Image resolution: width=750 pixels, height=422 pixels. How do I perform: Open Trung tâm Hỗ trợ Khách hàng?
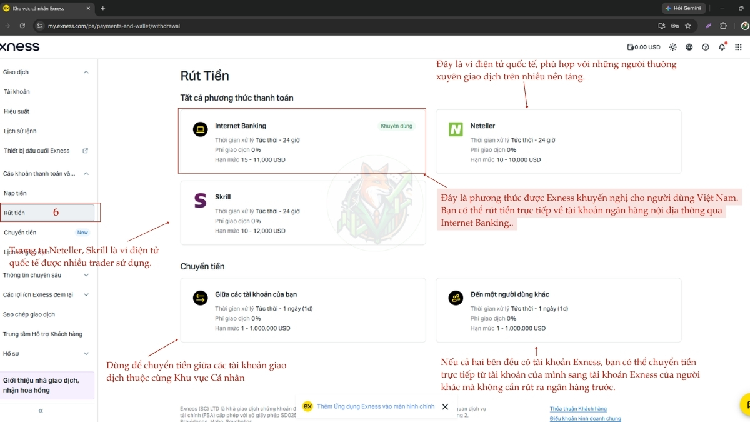click(x=42, y=334)
